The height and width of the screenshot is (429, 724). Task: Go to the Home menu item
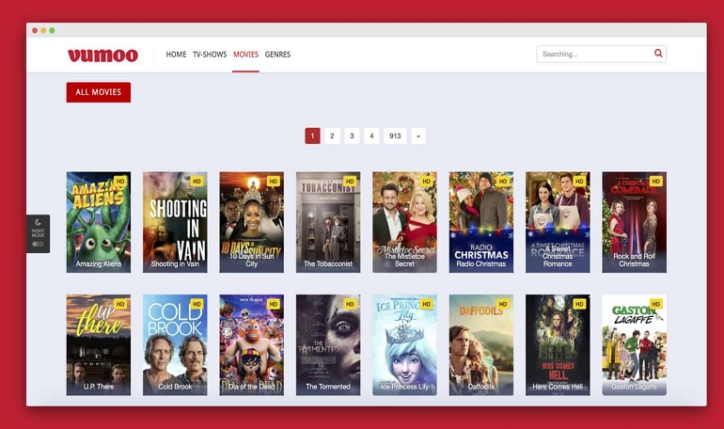pos(176,55)
